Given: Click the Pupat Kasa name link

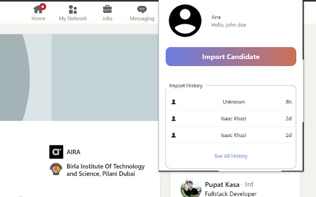Looking at the screenshot, I should [222, 185].
